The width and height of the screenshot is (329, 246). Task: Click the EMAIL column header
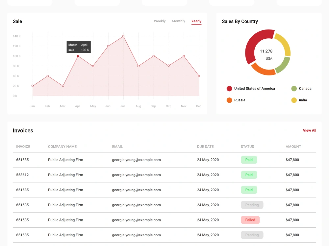coord(117,147)
